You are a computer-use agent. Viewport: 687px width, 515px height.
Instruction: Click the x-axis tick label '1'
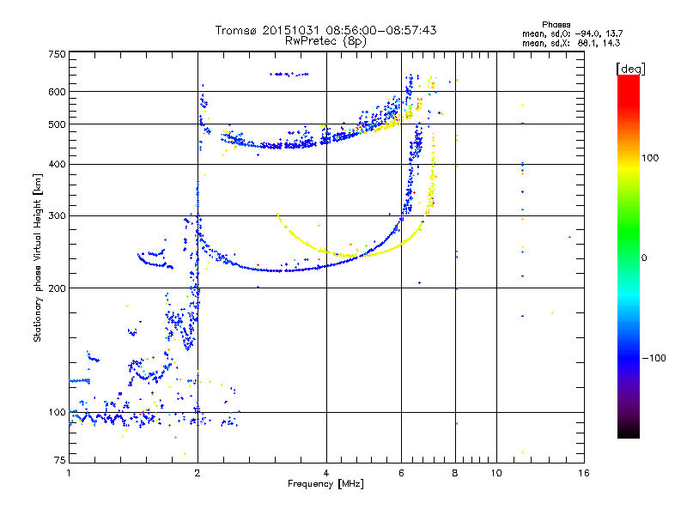[69, 474]
